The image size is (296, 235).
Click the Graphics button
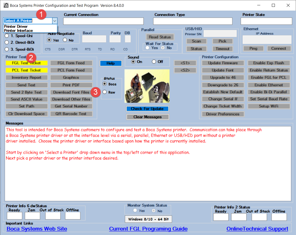71,77
